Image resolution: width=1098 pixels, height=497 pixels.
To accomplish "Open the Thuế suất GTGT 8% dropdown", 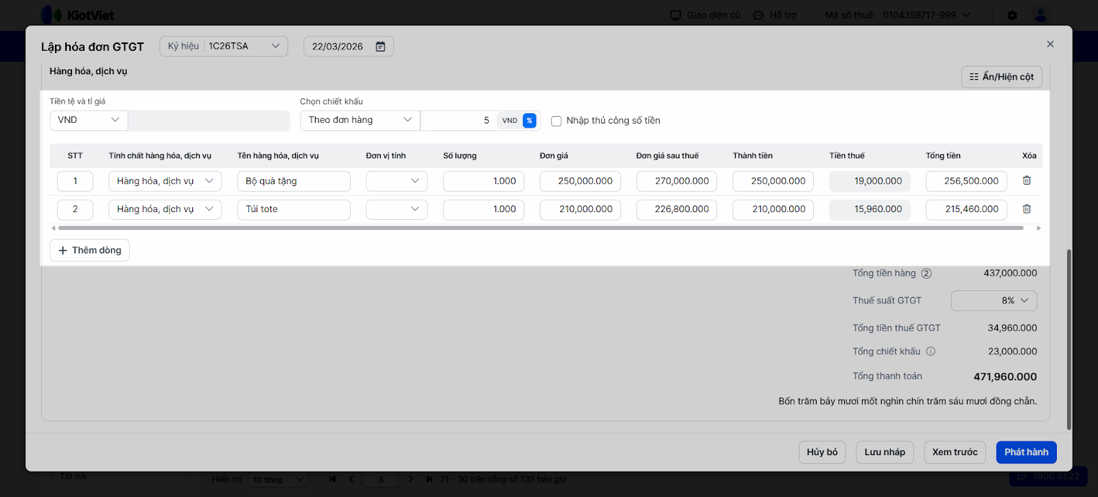I will click(994, 301).
